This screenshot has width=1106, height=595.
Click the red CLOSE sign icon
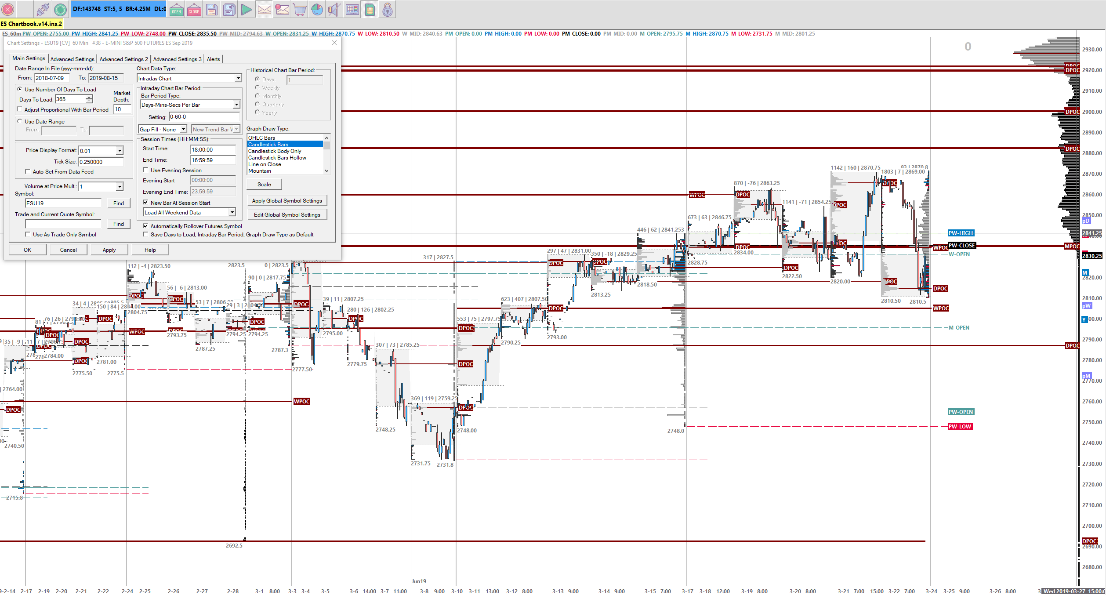[194, 9]
